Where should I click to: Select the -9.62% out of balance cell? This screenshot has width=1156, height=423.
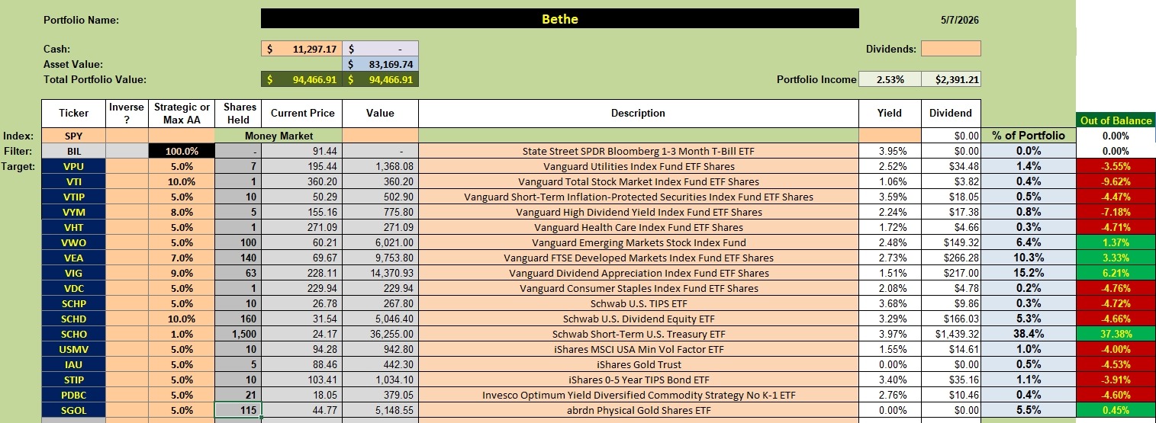point(1116,181)
